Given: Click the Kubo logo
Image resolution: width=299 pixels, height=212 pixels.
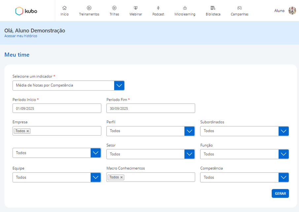Looking at the screenshot, I should (26, 11).
